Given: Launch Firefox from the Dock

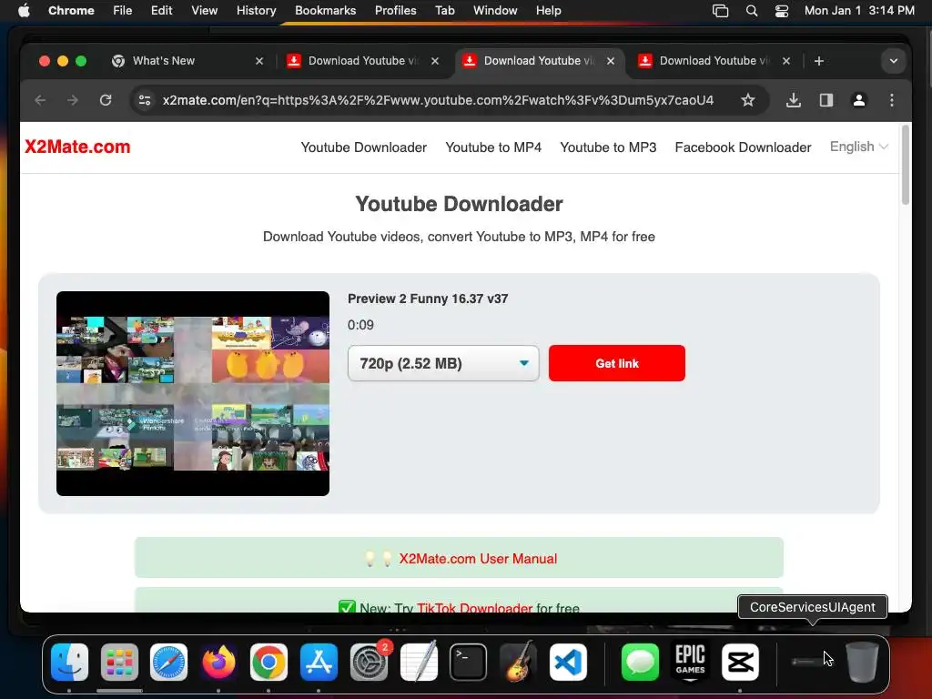Looking at the screenshot, I should pos(218,662).
